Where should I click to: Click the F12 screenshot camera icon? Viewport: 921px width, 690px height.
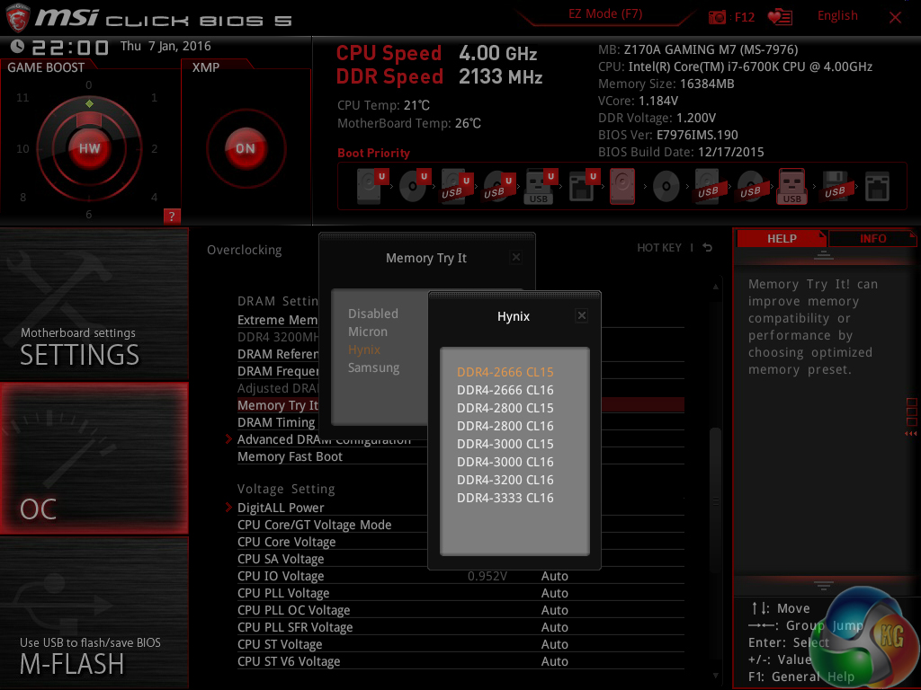click(717, 17)
